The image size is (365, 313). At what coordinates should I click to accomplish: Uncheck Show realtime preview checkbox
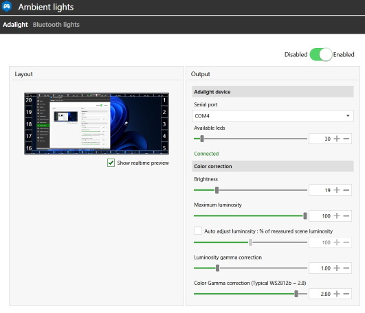(x=111, y=163)
